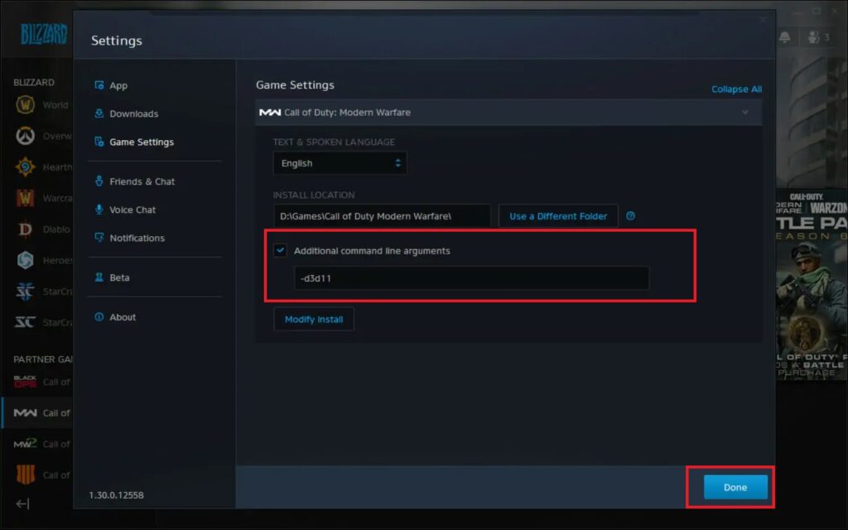Open Voice Chat settings
Image resolution: width=848 pixels, height=530 pixels.
(x=132, y=210)
